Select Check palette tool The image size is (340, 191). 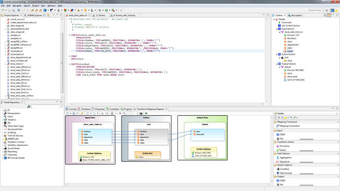pos(281,150)
